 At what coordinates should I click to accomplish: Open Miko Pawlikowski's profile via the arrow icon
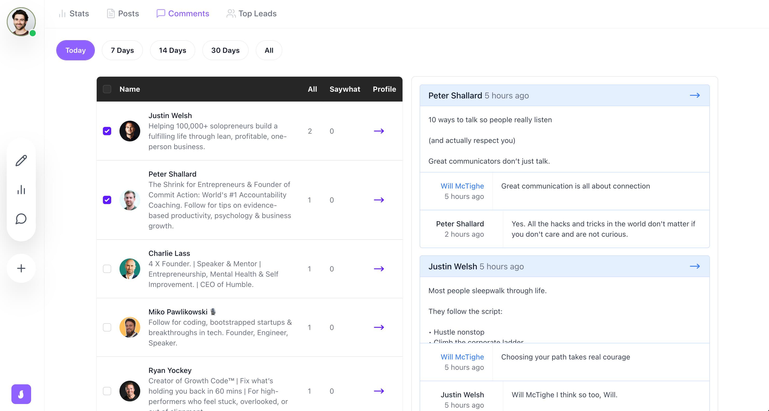click(379, 327)
